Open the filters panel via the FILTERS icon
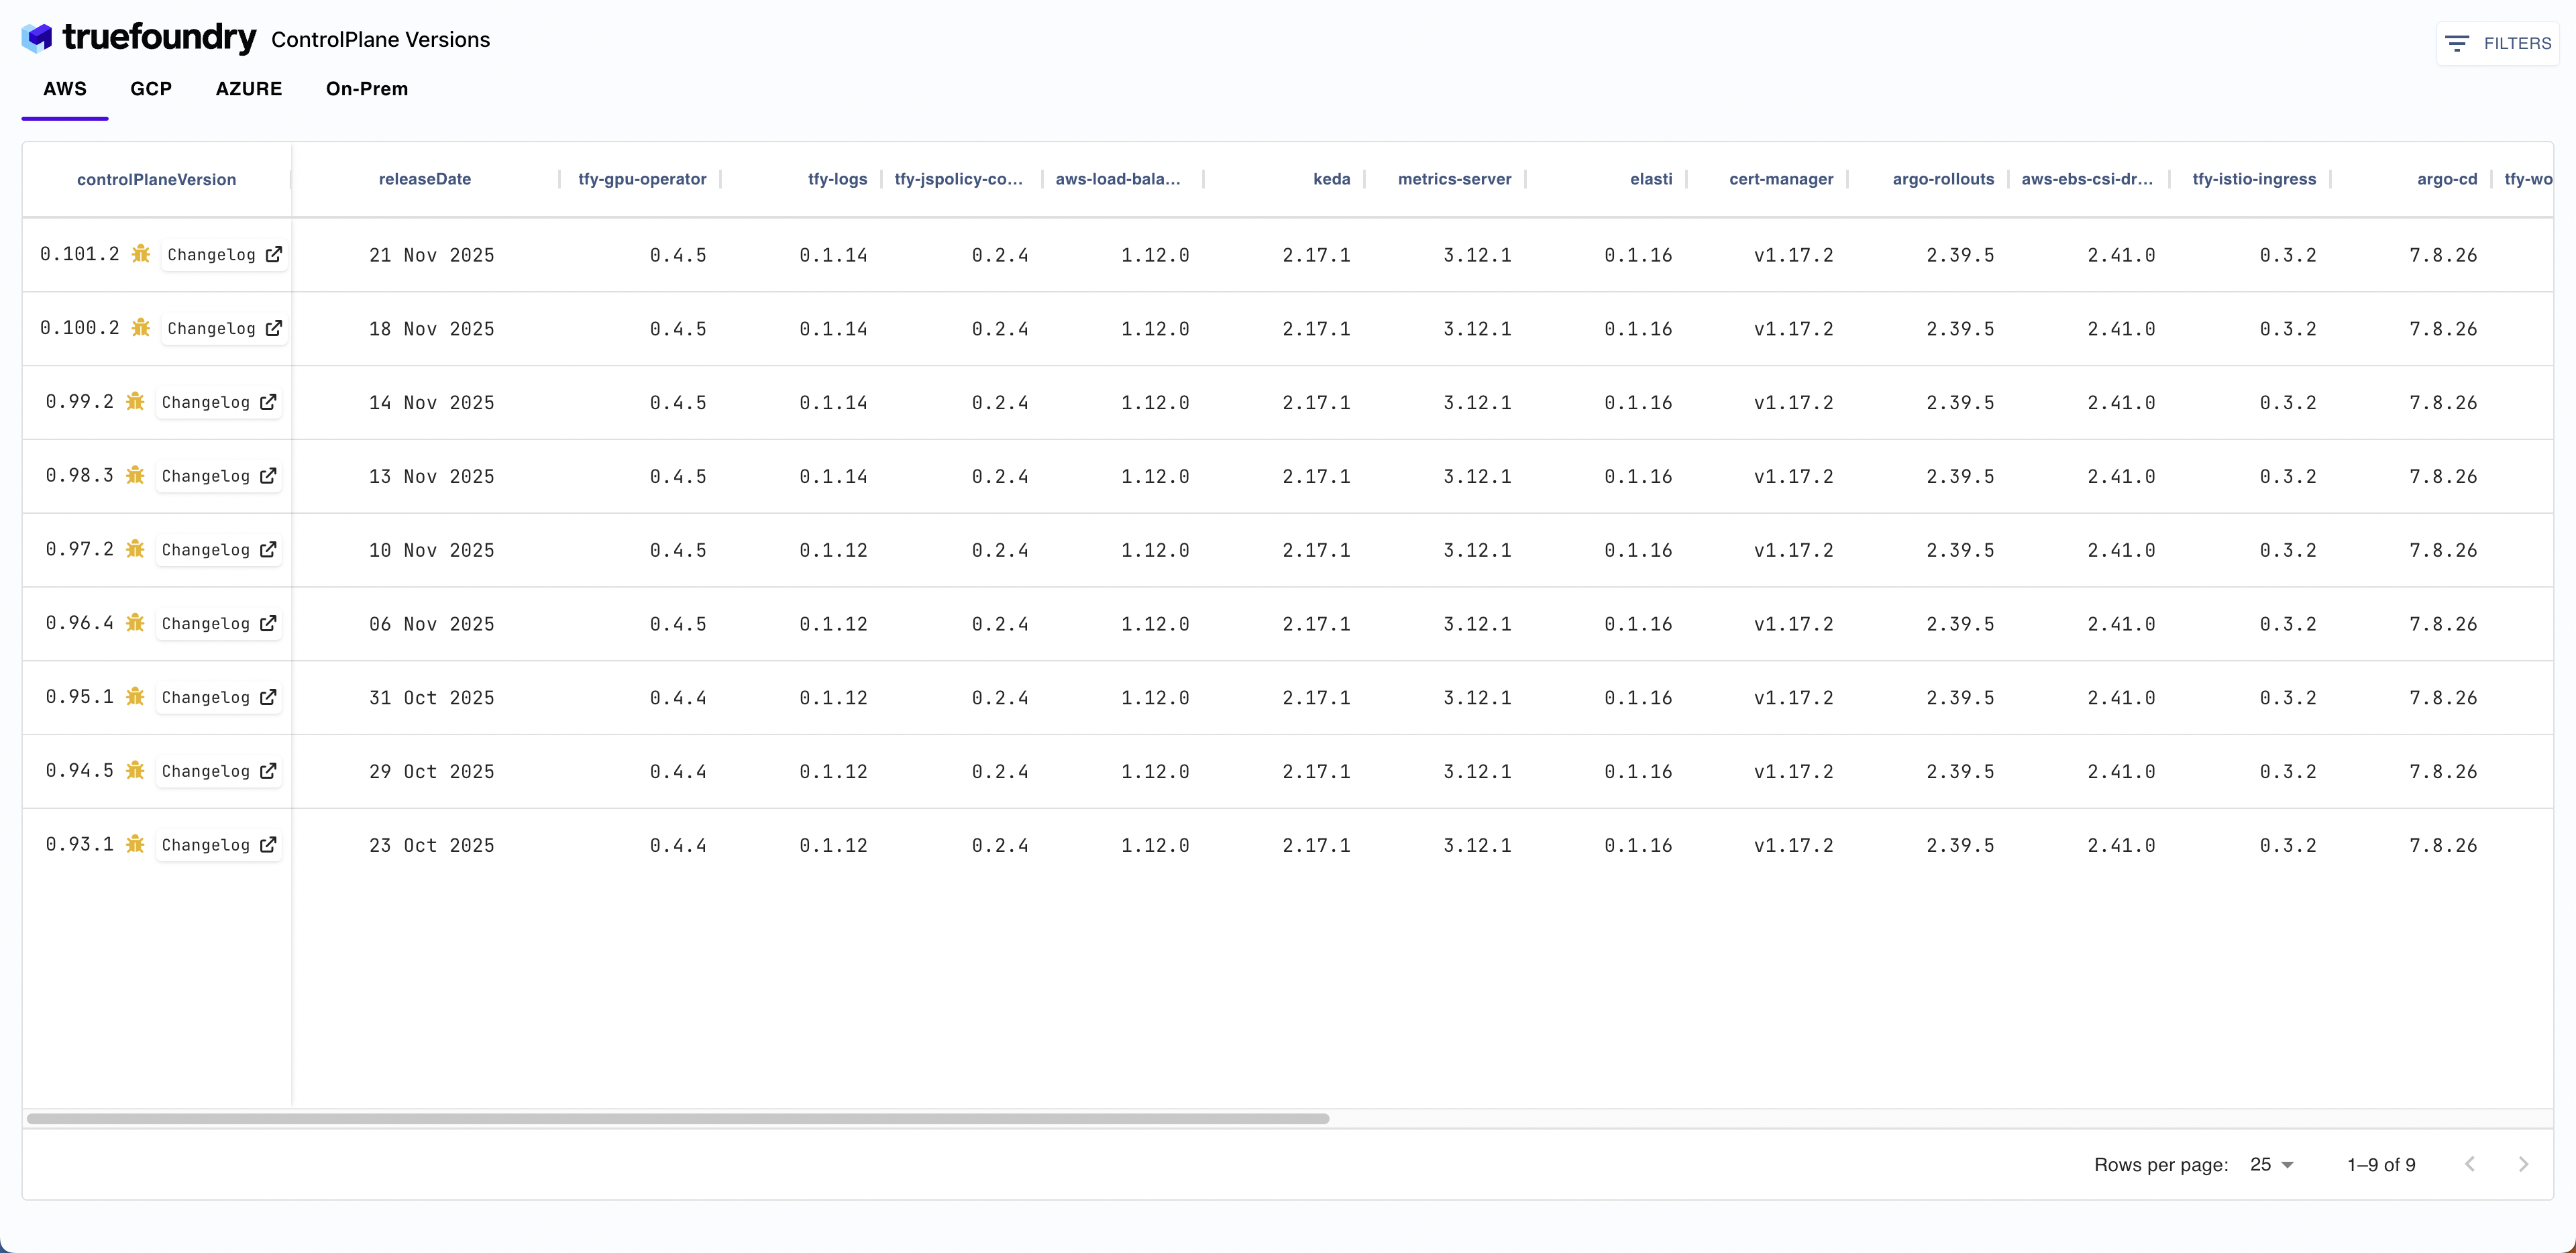This screenshot has width=2576, height=1253. click(2456, 43)
